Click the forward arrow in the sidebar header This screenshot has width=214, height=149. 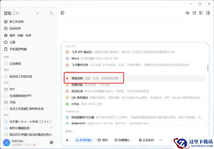tap(45, 13)
